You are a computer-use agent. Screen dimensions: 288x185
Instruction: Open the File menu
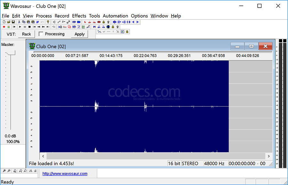click(5, 16)
